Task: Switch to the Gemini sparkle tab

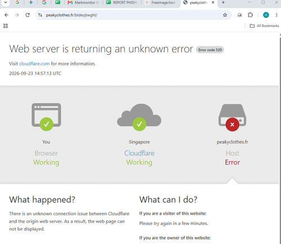Action: tap(31, 3)
